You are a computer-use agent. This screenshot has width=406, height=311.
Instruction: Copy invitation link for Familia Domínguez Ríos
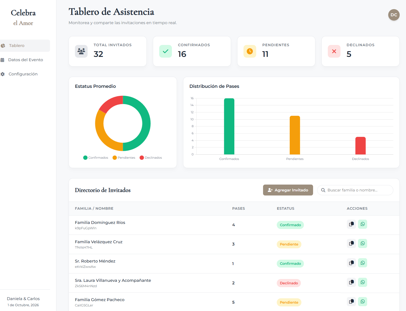pyautogui.click(x=351, y=224)
